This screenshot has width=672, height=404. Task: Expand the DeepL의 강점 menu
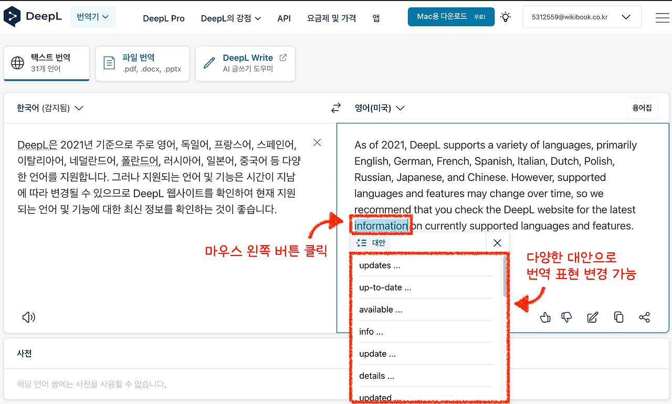pyautogui.click(x=231, y=18)
